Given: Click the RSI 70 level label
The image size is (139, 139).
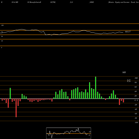Looking at the screenshot, I should (2, 32).
